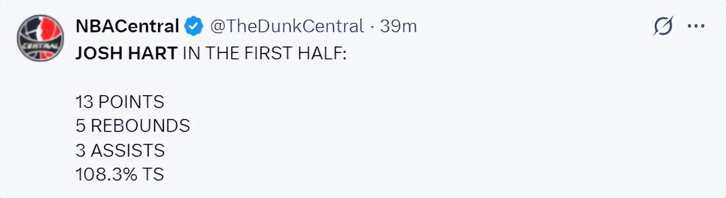The width and height of the screenshot is (726, 198).
Task: Open the NBACentral profile avatar
Action: (41, 38)
